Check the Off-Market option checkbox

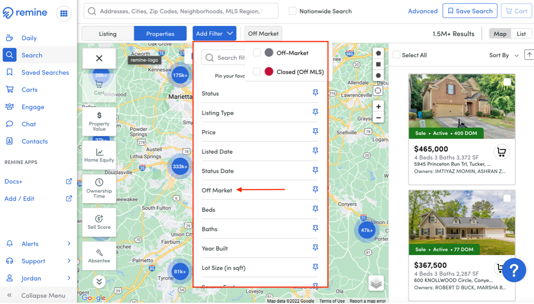coord(257,52)
